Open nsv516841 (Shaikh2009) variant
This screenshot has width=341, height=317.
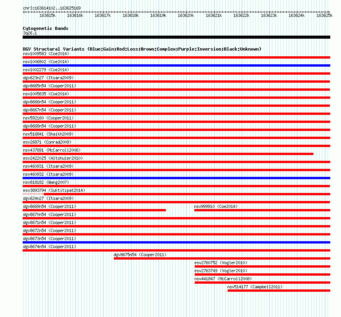coord(48,134)
